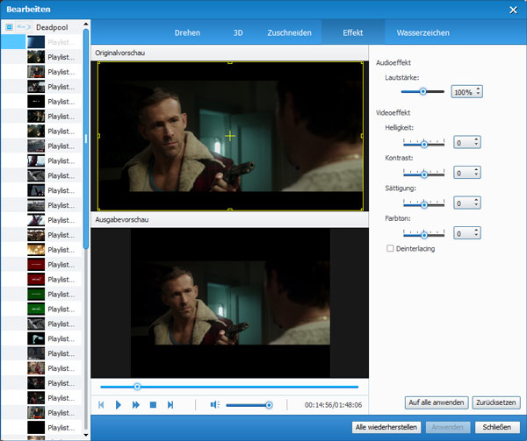Open the Lautstärke percentage spinner
Viewport: 527px width, 441px height.
[x=467, y=91]
